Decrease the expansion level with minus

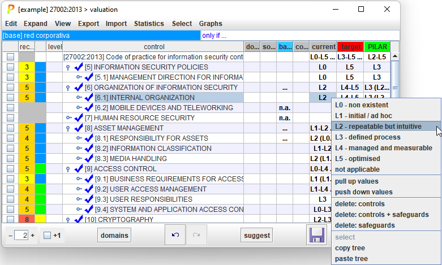tap(10, 235)
